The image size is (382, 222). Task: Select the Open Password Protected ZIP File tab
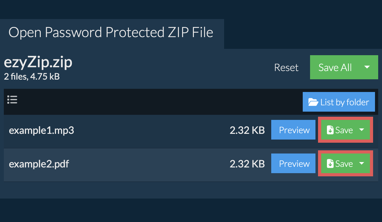click(x=111, y=32)
